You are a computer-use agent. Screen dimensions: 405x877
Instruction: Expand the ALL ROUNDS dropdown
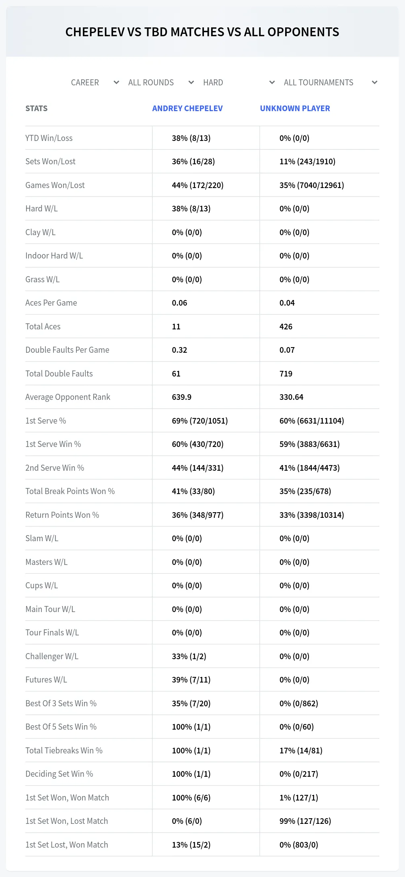click(161, 83)
